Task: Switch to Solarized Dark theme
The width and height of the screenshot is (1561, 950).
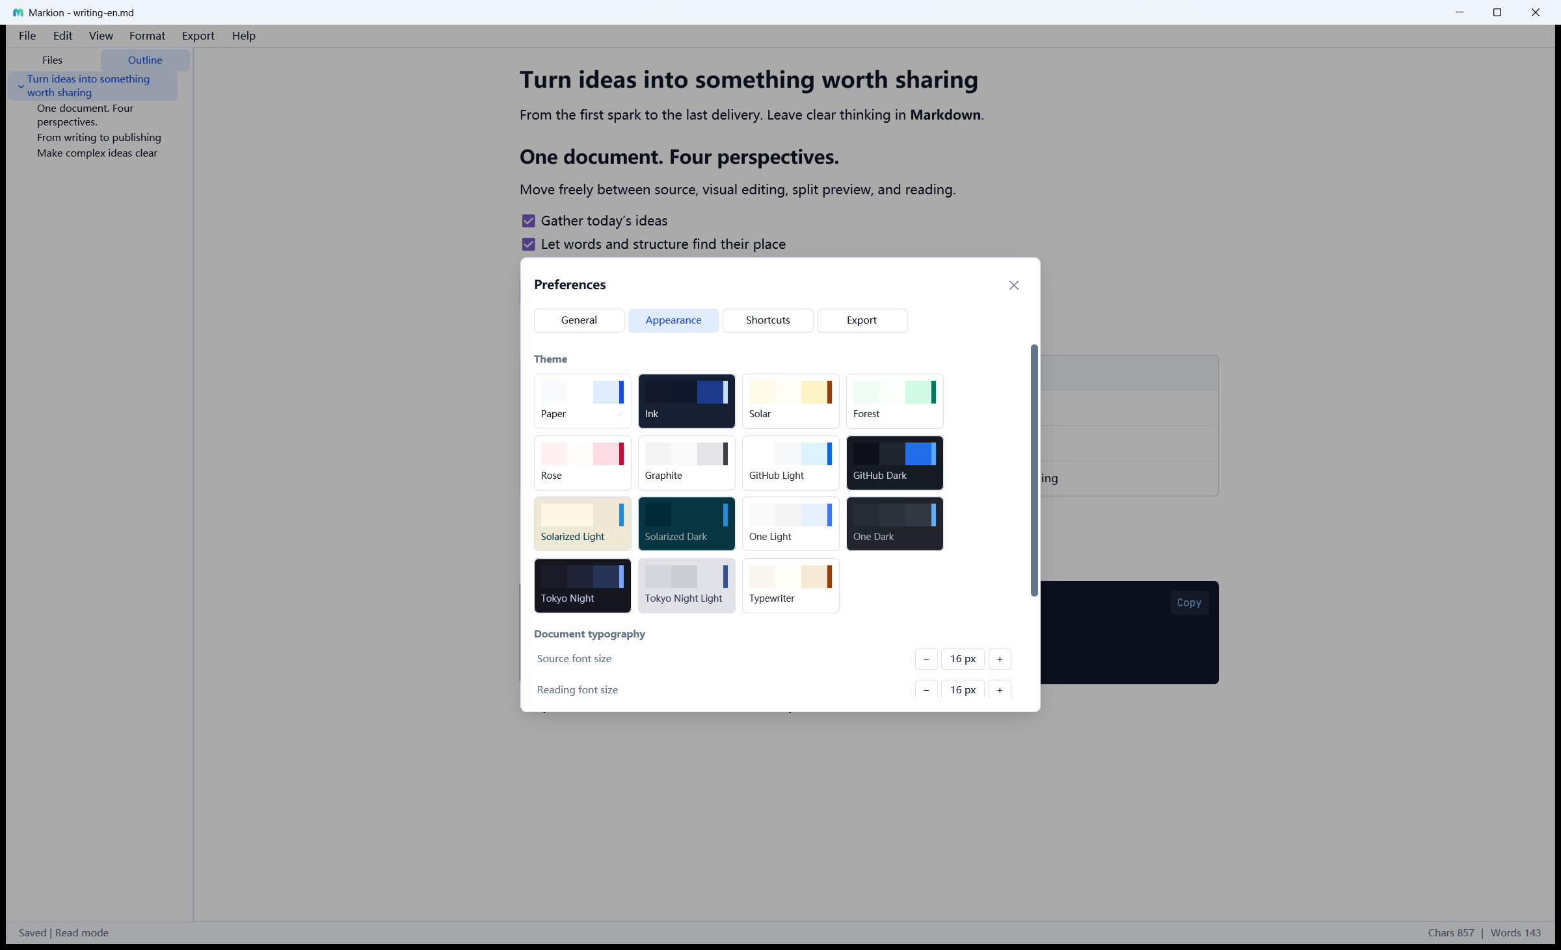Action: (686, 524)
